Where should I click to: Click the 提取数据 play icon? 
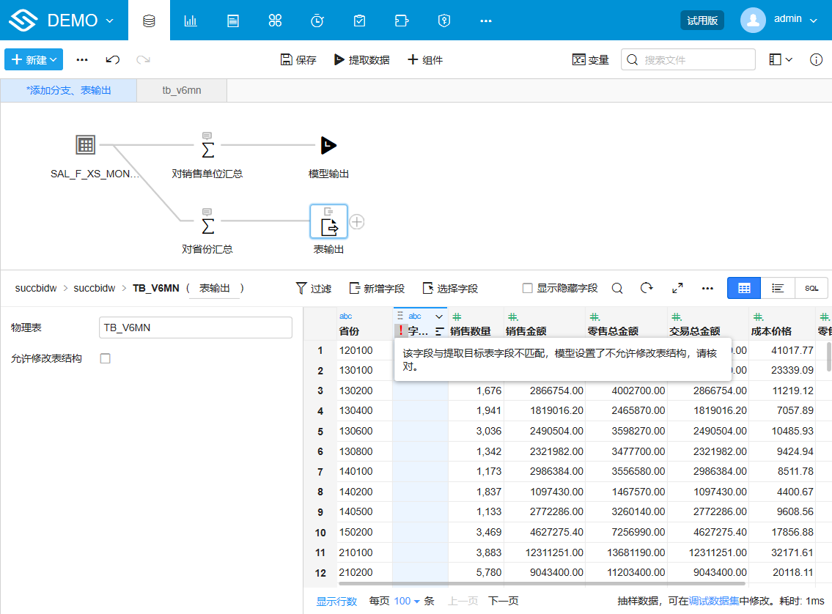(339, 59)
